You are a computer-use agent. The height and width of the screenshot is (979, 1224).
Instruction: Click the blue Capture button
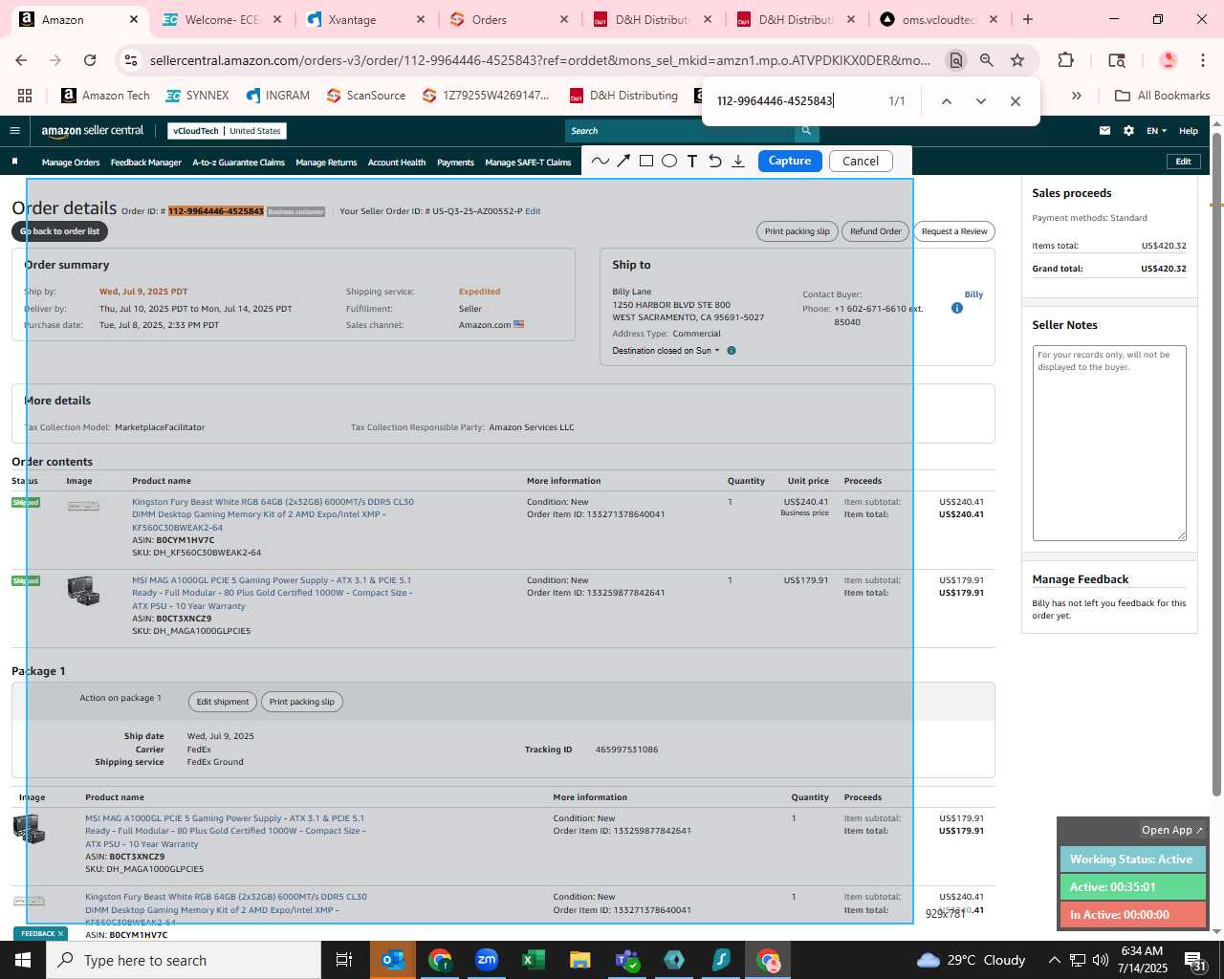pyautogui.click(x=790, y=161)
